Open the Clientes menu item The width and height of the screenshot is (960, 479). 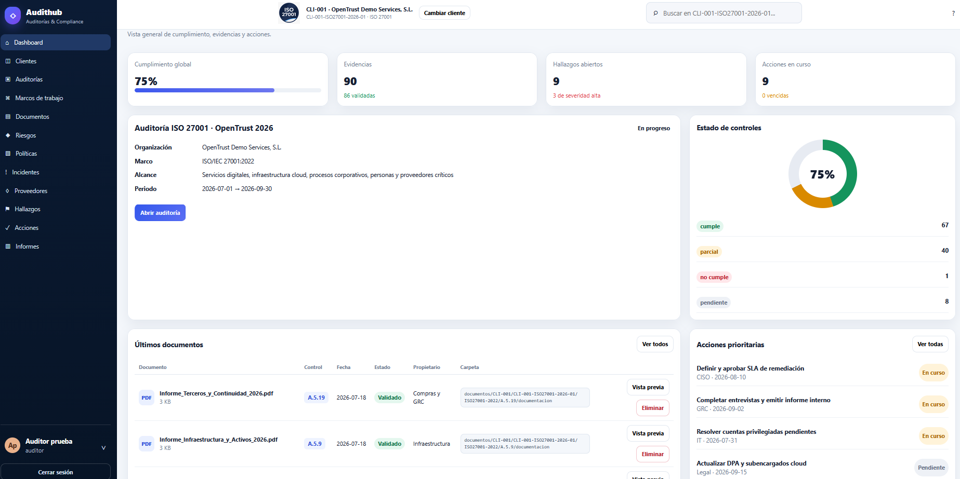56,61
